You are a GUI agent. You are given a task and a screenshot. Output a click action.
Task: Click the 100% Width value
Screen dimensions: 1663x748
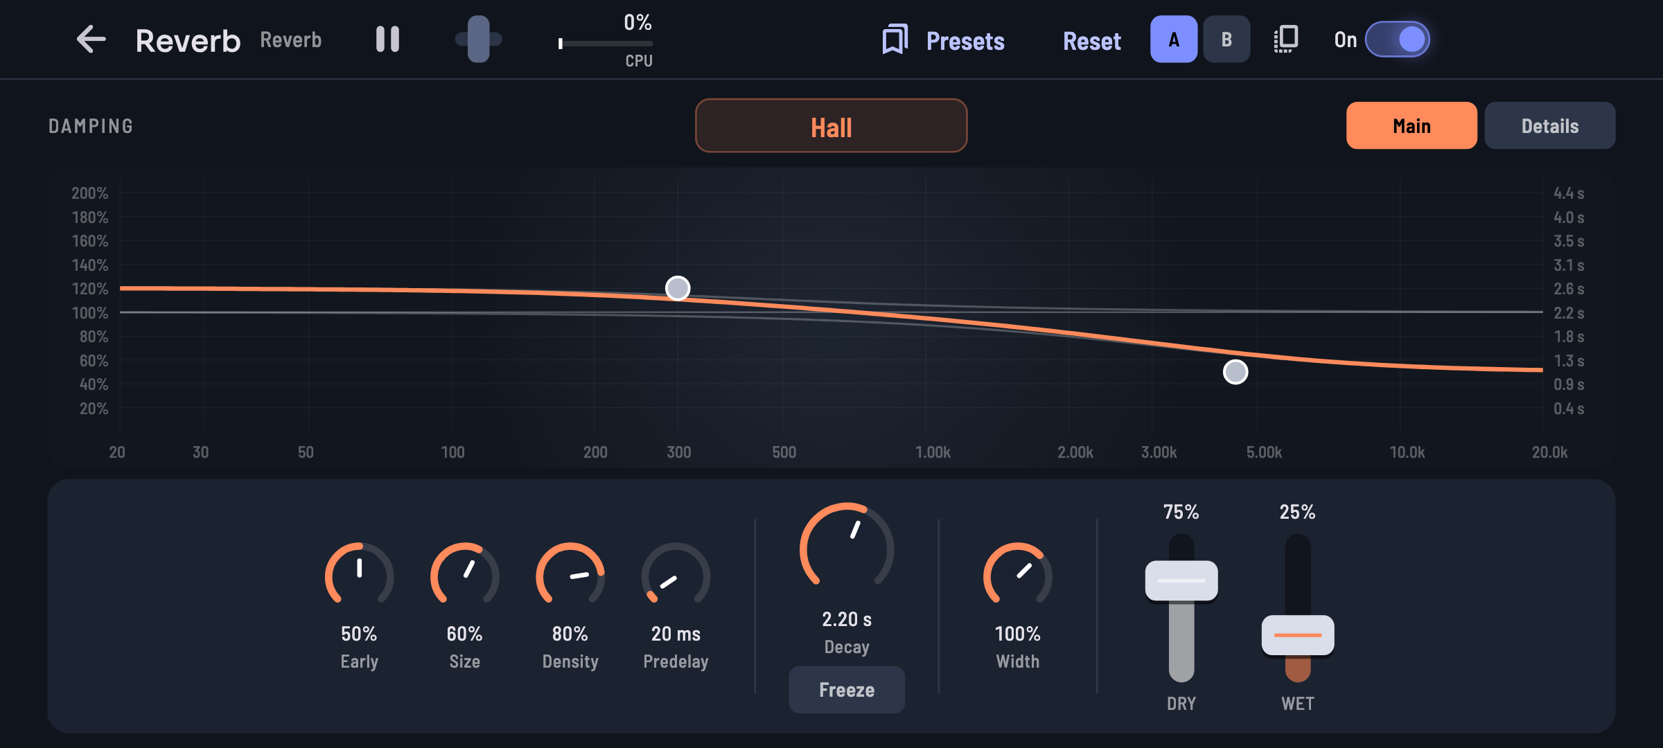click(1018, 634)
